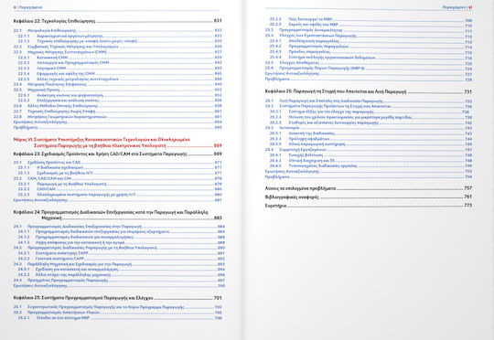Click 'Ερωτήσεις Ανασκόπησης' entry of chapter 24
Image resolution: width=494 pixels, height=340 pixels.
click(119, 285)
